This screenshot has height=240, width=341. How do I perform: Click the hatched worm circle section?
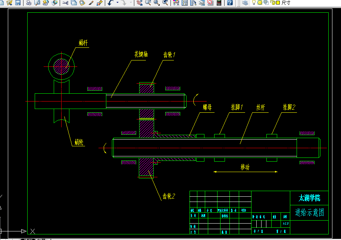[x=61, y=66]
